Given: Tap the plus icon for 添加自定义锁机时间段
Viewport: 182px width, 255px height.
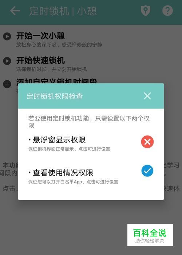Looking at the screenshot, I should (7, 84).
